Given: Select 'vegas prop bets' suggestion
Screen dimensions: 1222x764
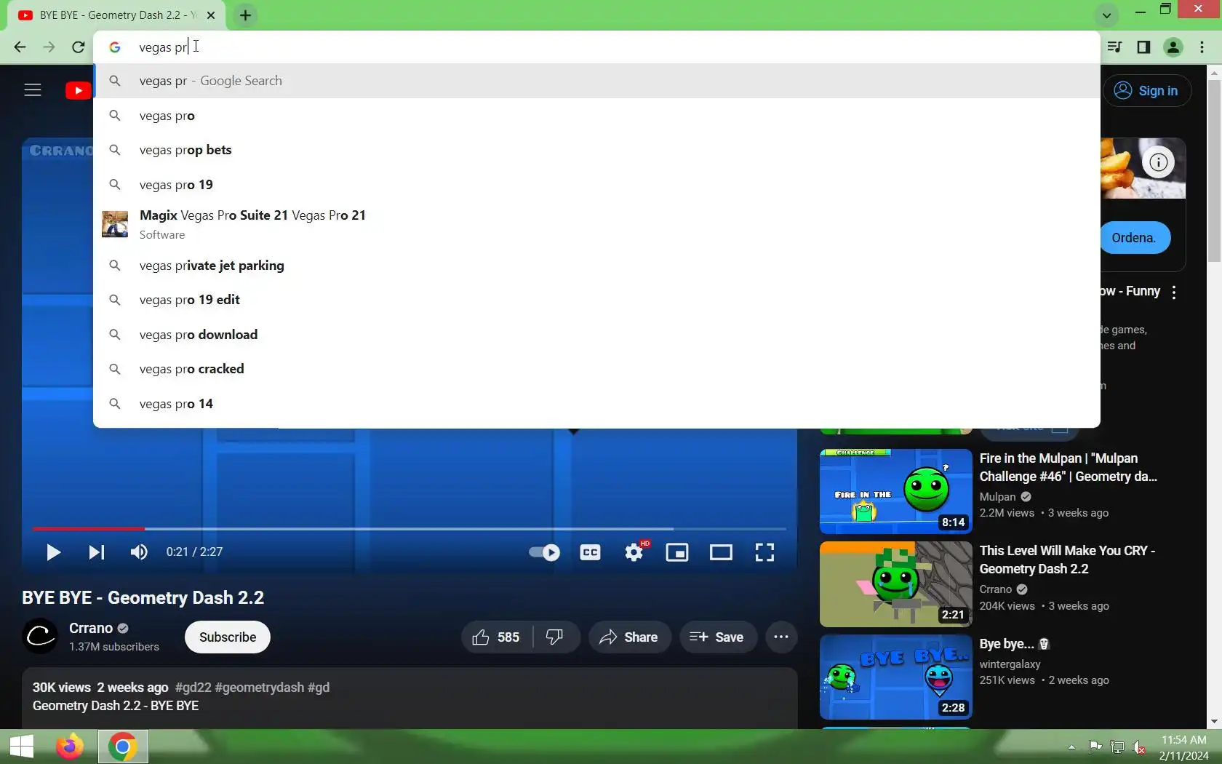Looking at the screenshot, I should click(596, 150).
